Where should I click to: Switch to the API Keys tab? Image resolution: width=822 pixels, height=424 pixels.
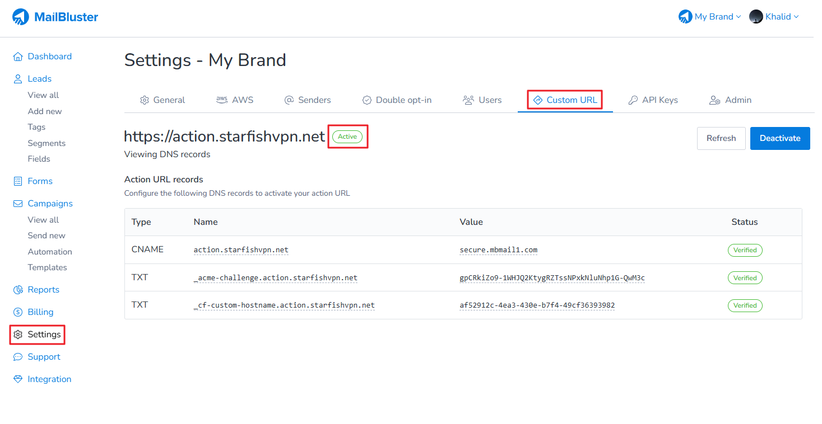click(653, 100)
